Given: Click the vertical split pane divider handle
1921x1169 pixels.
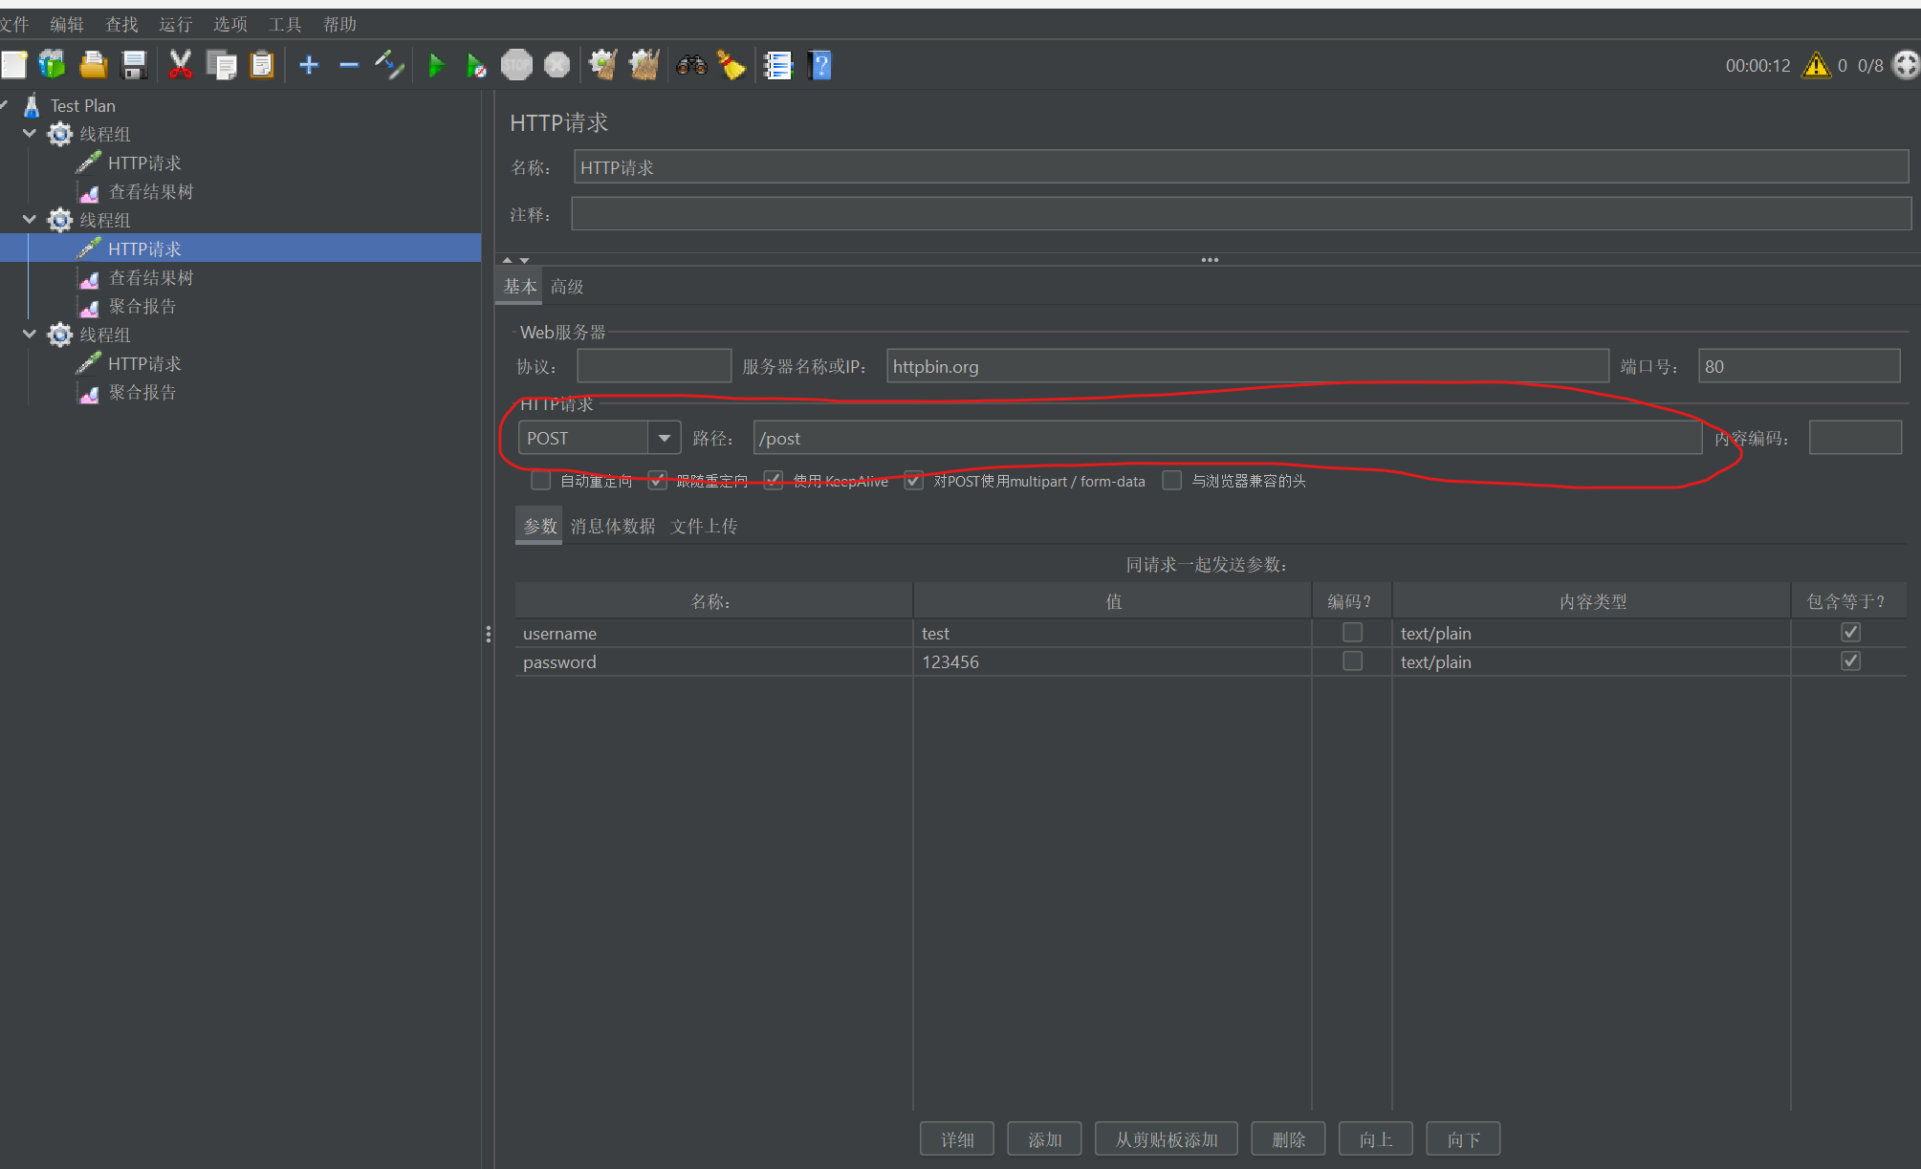Looking at the screenshot, I should [488, 634].
